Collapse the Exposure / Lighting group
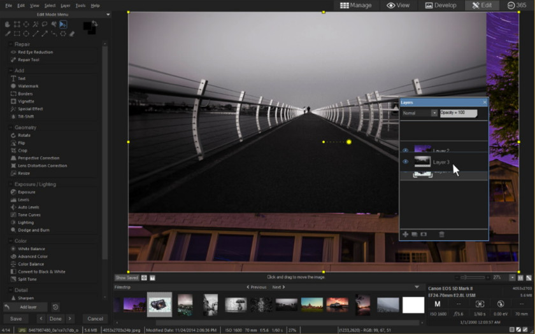The image size is (535, 334). pos(11,184)
